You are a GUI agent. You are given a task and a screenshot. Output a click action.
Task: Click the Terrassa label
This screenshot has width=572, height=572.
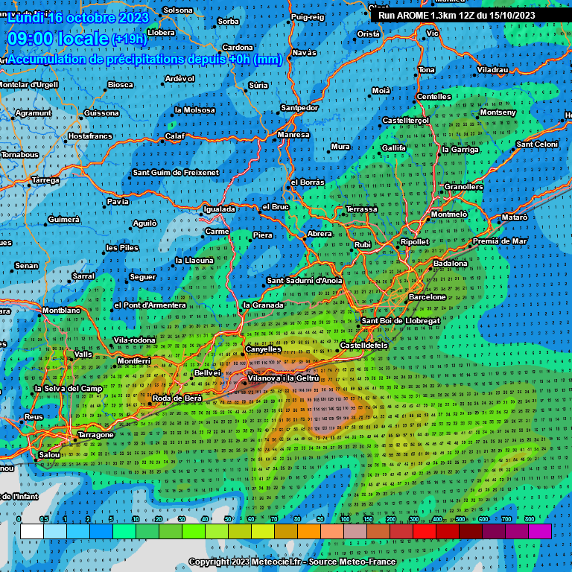pos(361,209)
